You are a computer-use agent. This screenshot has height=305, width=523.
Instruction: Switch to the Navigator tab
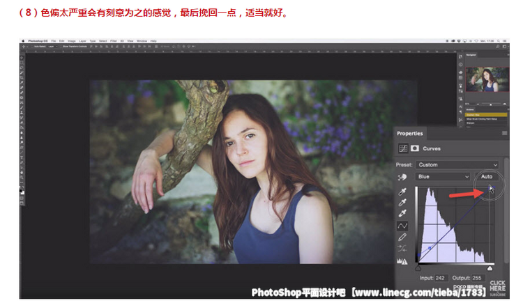[x=471, y=55]
